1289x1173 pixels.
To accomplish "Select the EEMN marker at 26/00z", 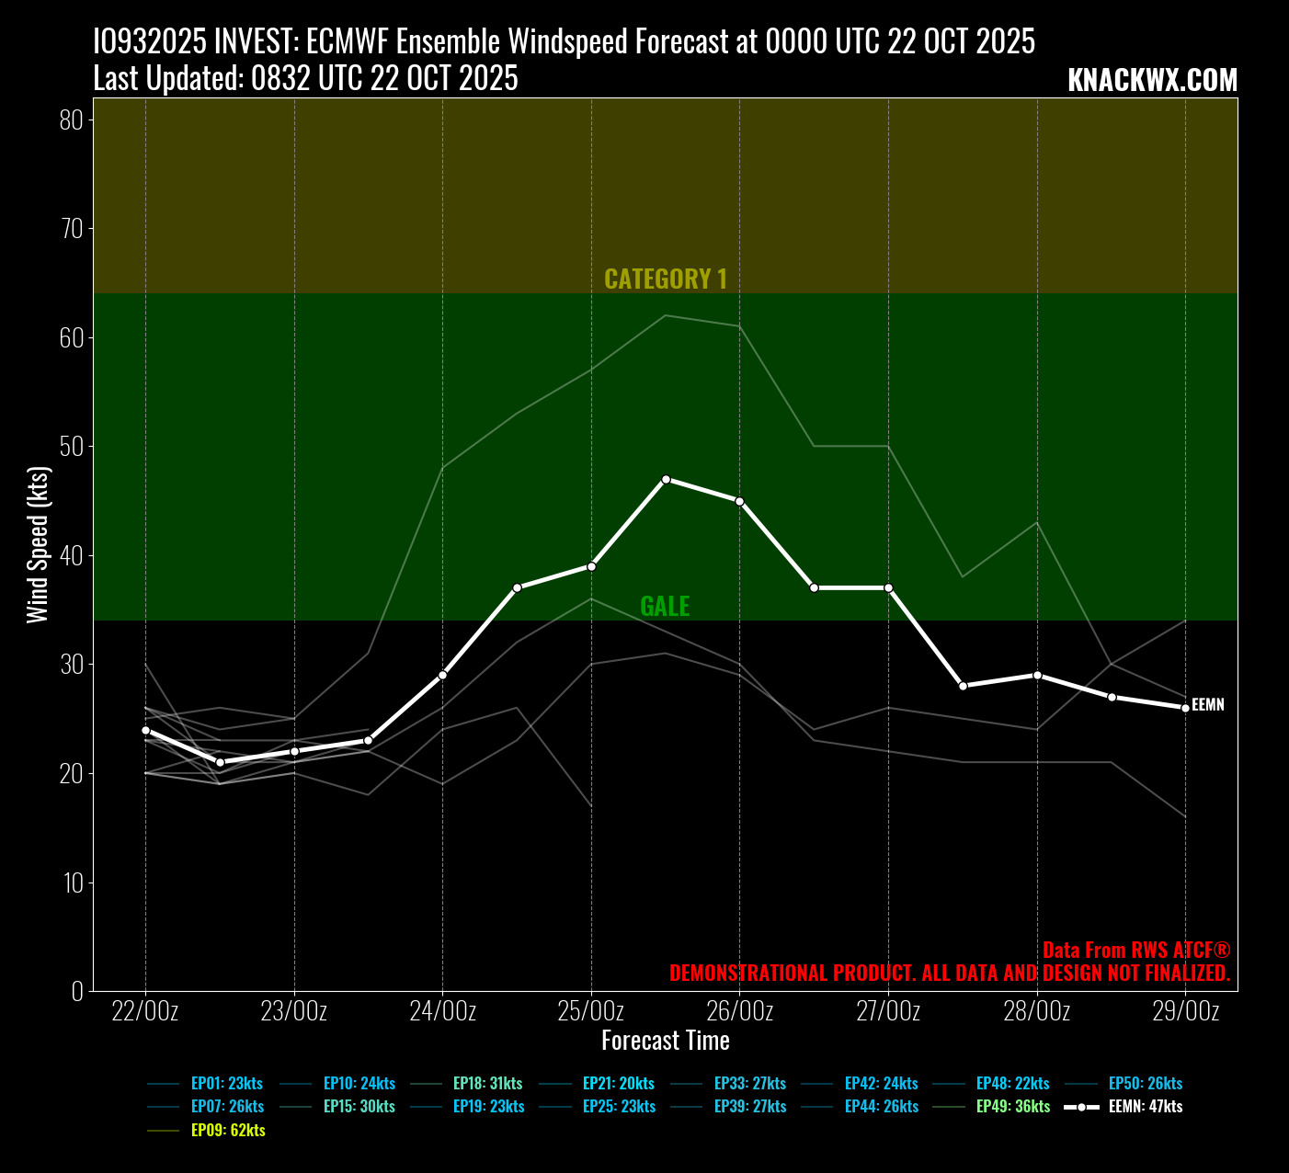I will coord(739,501).
